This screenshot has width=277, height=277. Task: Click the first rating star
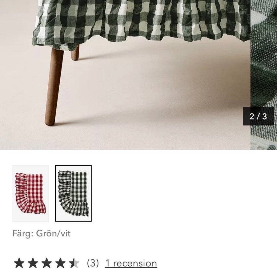click(x=19, y=263)
